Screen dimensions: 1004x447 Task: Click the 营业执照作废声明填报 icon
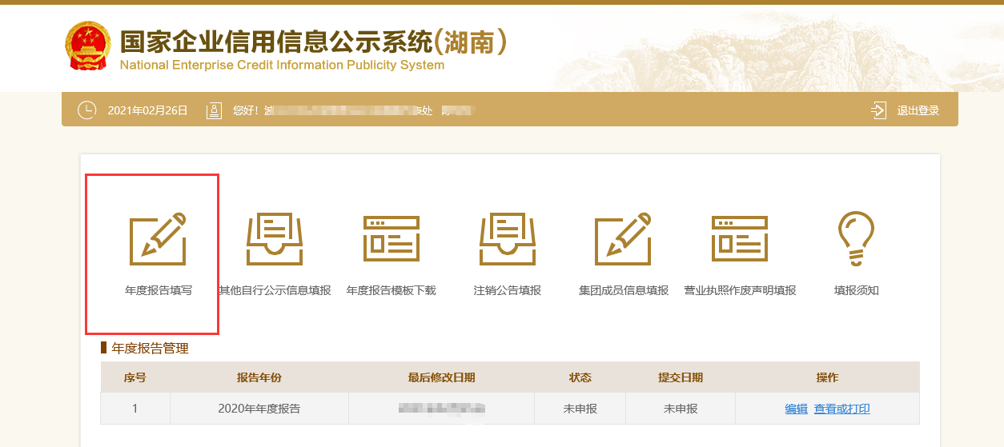point(740,239)
